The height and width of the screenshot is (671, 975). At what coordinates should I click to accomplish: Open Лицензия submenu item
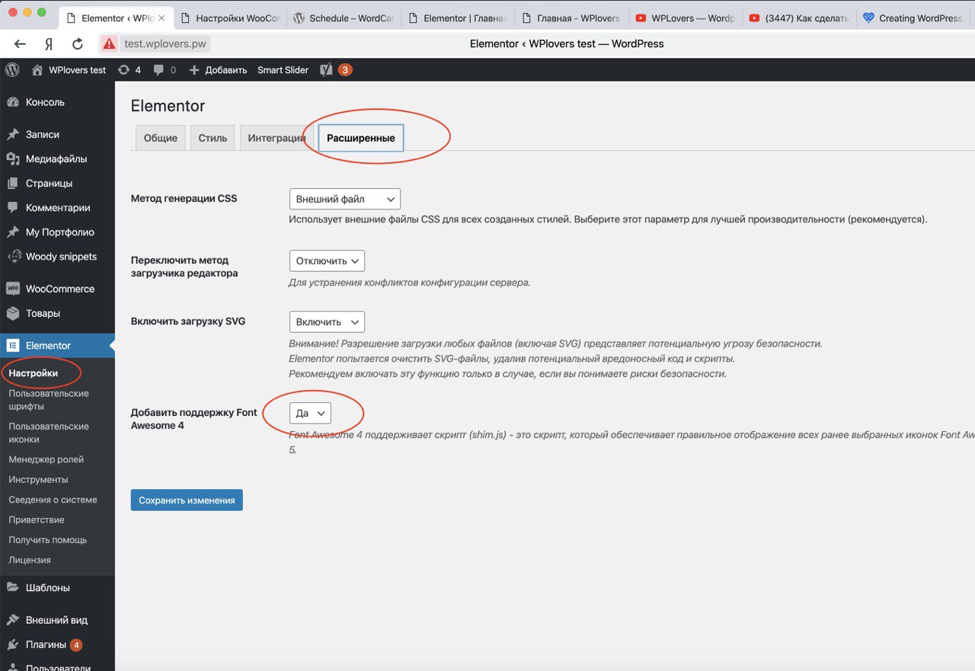(x=30, y=560)
